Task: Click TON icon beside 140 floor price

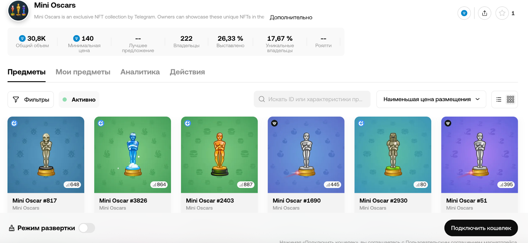Action: (x=77, y=38)
